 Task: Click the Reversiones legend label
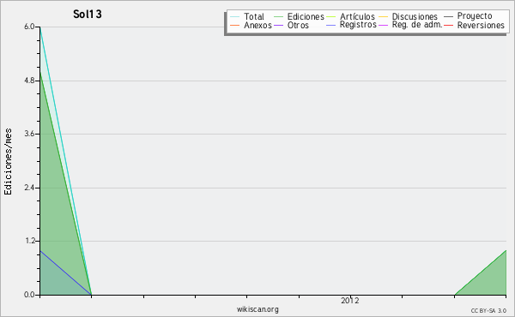(481, 25)
